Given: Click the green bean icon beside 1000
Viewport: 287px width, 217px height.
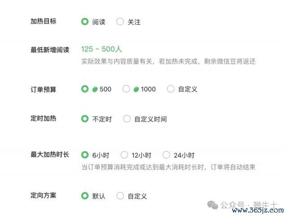Looking at the screenshot, I should tap(136, 89).
